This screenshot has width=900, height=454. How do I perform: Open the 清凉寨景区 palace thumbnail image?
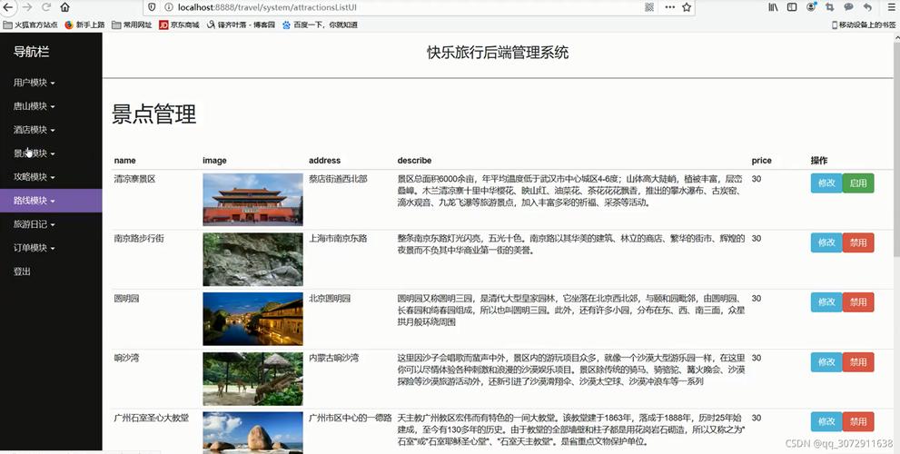pos(252,200)
